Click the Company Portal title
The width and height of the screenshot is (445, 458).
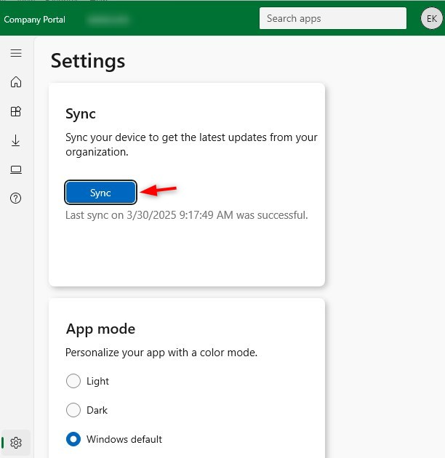pos(34,20)
